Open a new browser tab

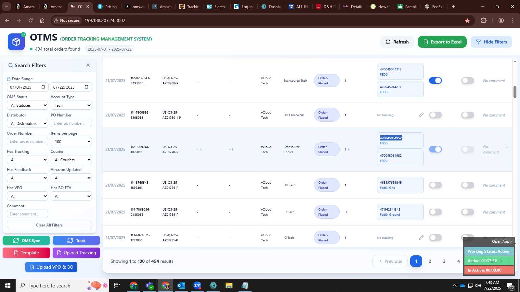453,6
